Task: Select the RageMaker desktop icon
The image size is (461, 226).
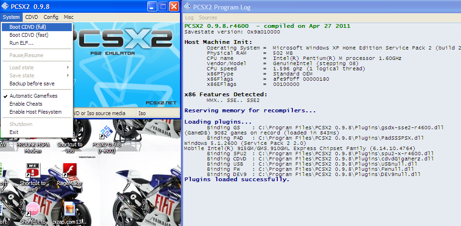Action: [70, 174]
